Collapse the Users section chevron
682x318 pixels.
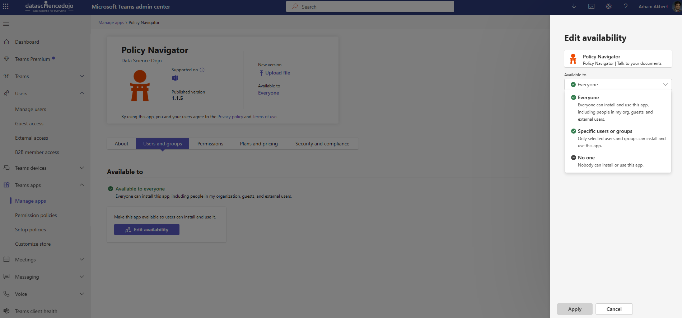[x=82, y=93]
